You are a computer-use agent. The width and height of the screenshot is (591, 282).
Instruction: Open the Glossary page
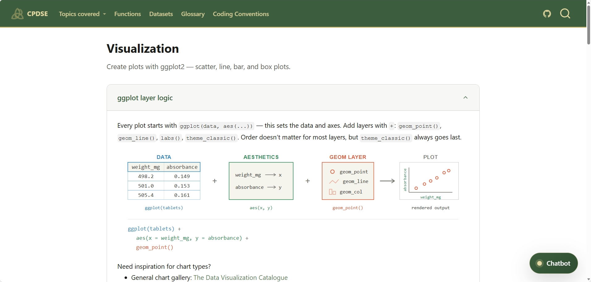click(x=193, y=14)
